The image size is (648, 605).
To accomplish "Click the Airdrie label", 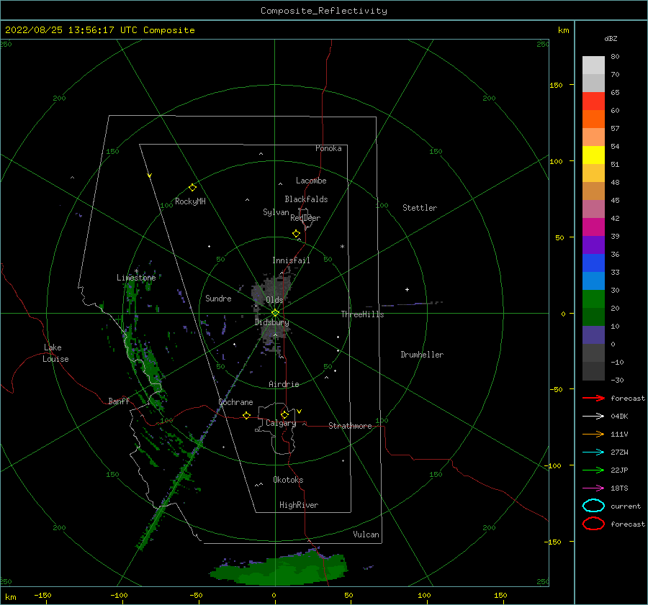I will [x=284, y=384].
